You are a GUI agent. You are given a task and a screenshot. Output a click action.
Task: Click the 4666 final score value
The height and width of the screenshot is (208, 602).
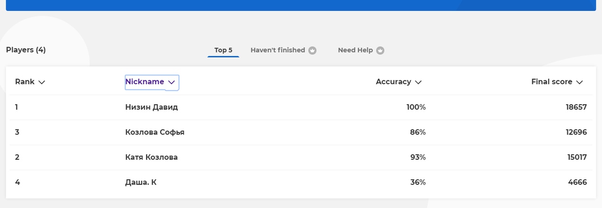pos(578,182)
